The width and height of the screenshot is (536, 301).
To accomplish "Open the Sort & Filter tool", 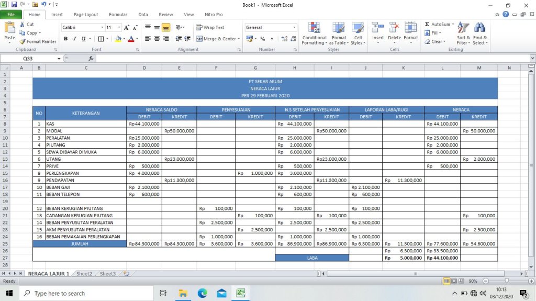I will (x=463, y=34).
